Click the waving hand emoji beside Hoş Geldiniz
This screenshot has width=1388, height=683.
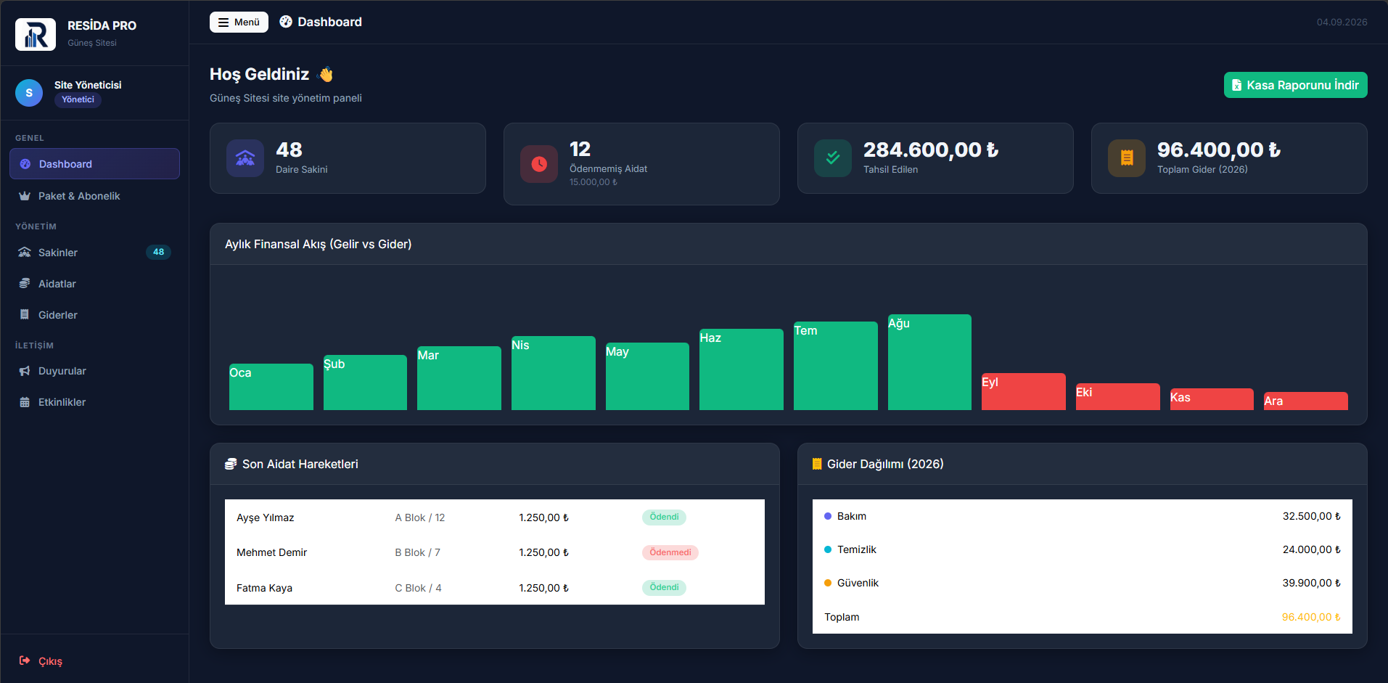pos(326,74)
